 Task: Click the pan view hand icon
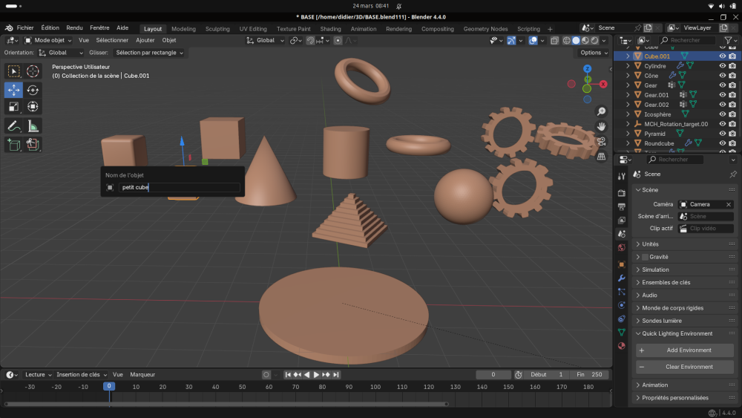[601, 127]
